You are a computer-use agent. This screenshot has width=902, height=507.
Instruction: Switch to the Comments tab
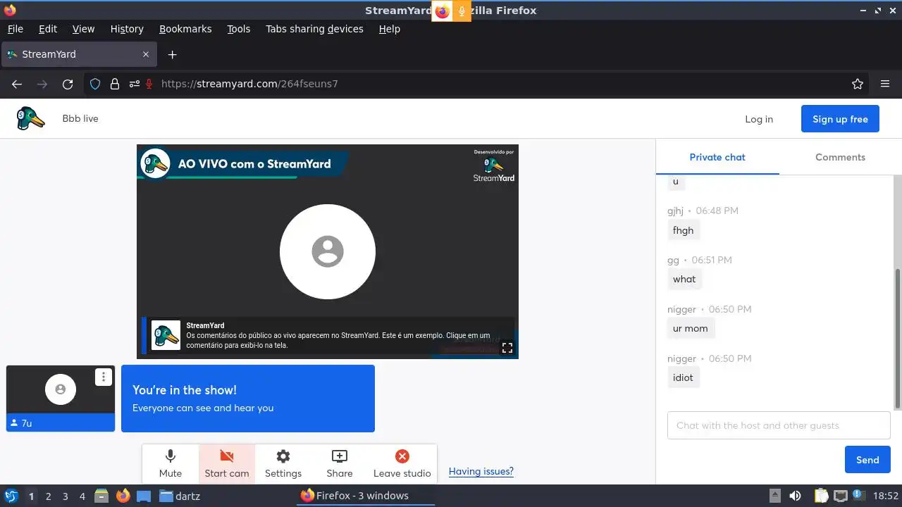pyautogui.click(x=840, y=157)
